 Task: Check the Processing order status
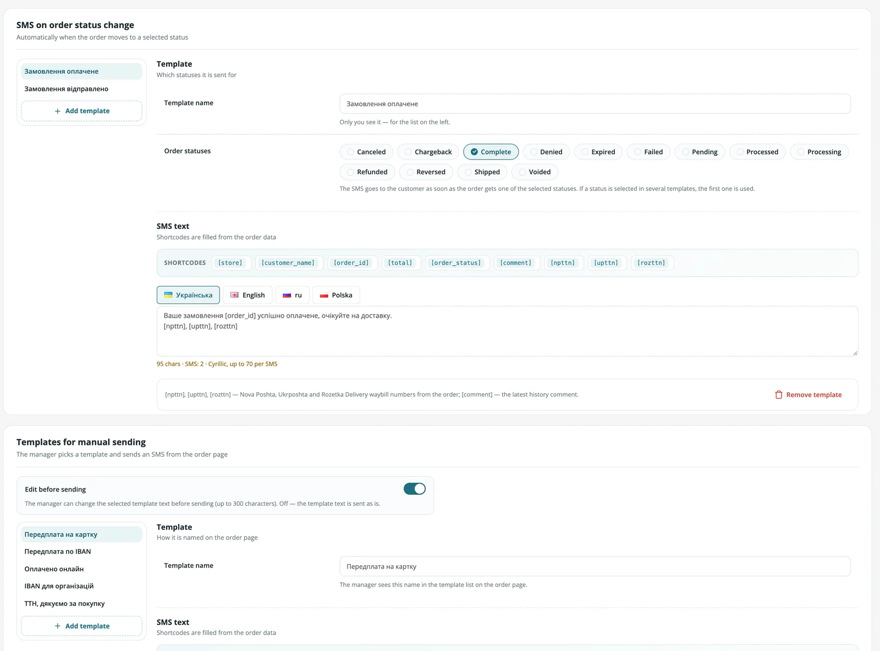click(x=819, y=152)
